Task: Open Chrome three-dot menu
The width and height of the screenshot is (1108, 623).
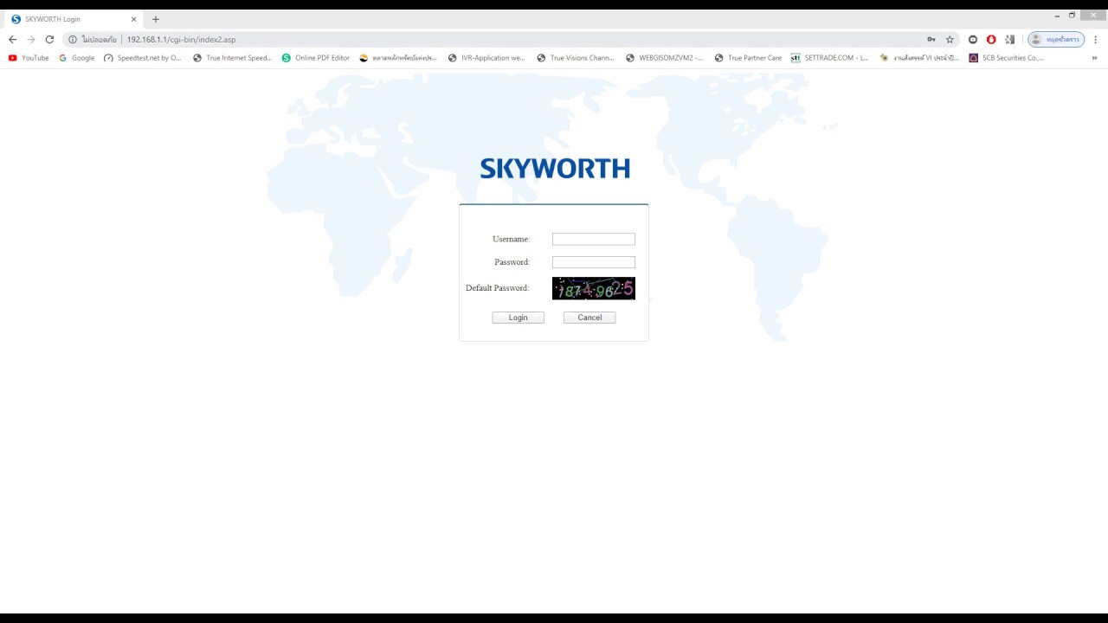Action: 1096,40
